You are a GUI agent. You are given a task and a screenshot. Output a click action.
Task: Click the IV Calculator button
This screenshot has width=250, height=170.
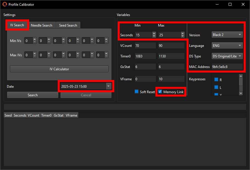(x=59, y=69)
